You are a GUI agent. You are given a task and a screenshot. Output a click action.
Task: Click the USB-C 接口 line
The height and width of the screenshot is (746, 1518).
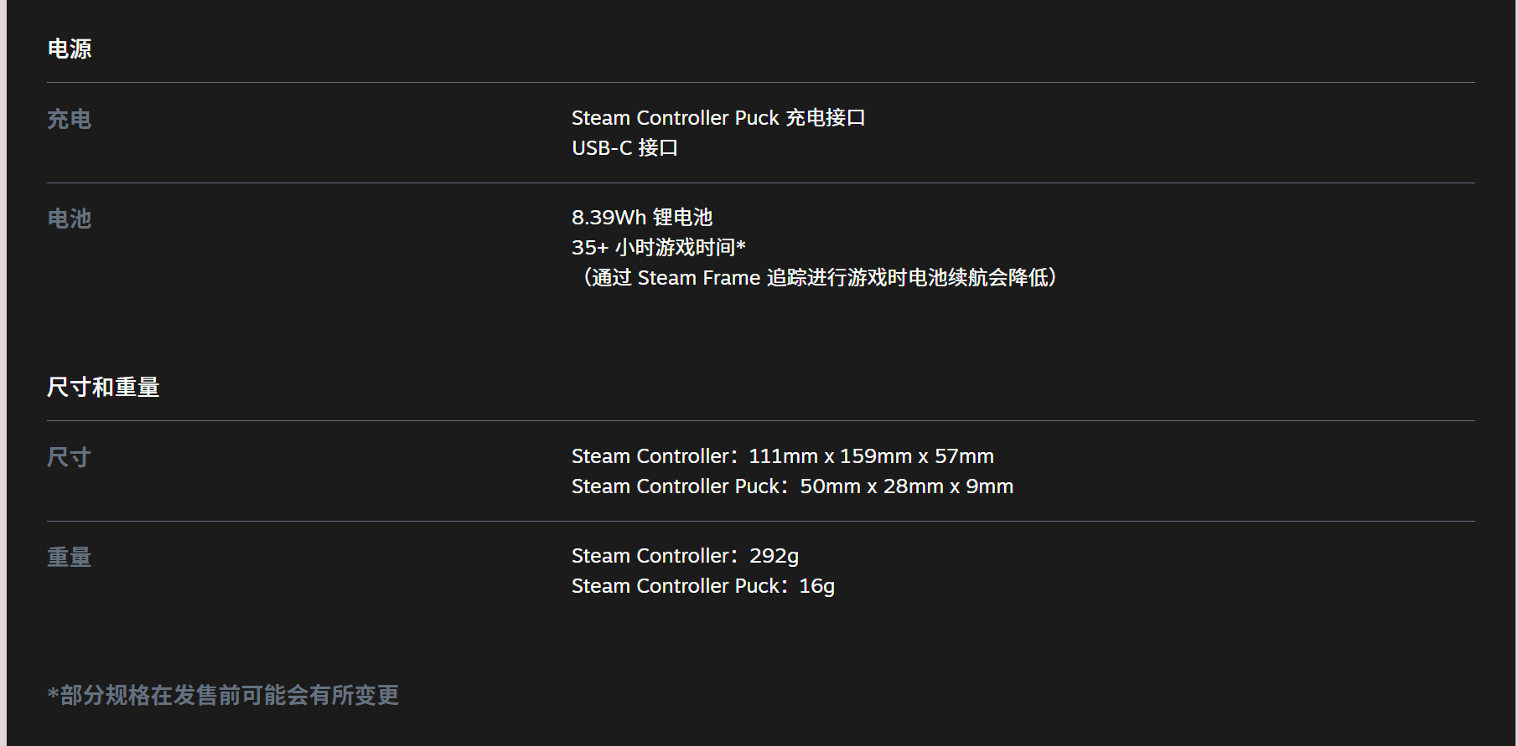tap(624, 148)
